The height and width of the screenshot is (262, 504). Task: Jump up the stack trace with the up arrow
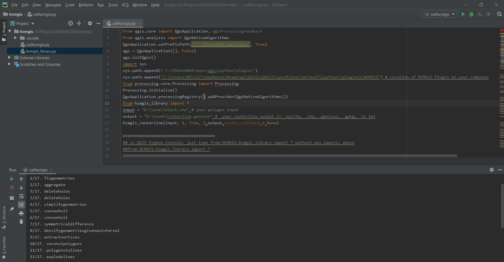tap(21, 179)
